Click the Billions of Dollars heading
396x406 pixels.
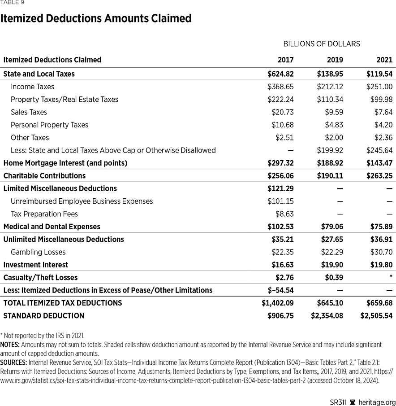click(322, 44)
